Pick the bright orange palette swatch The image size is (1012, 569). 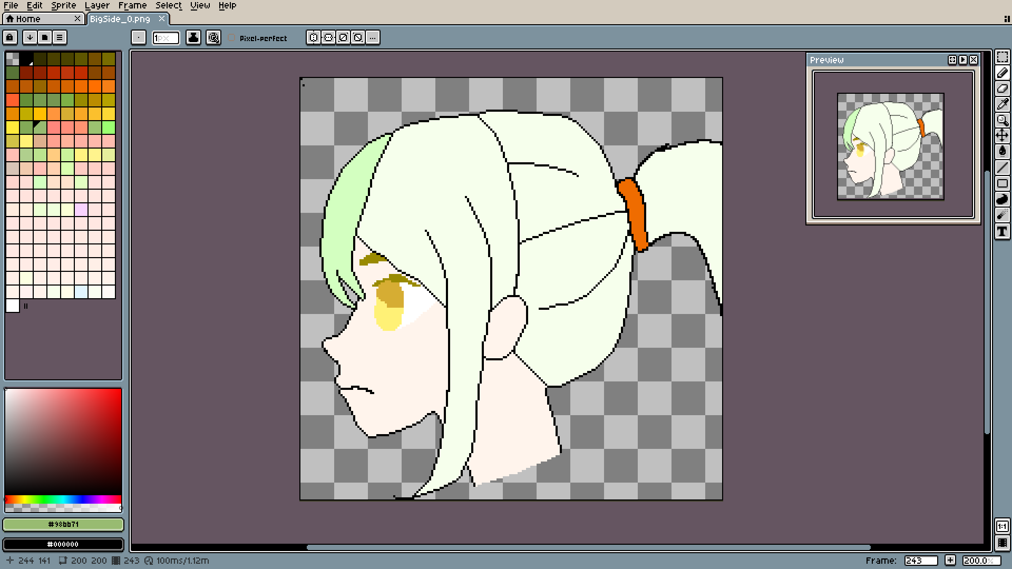click(x=95, y=86)
